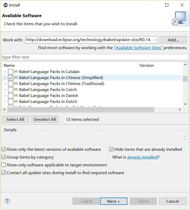This screenshot has height=210, width=190.
Task: Click the Catalan language pack feature icon
Action: point(16,71)
